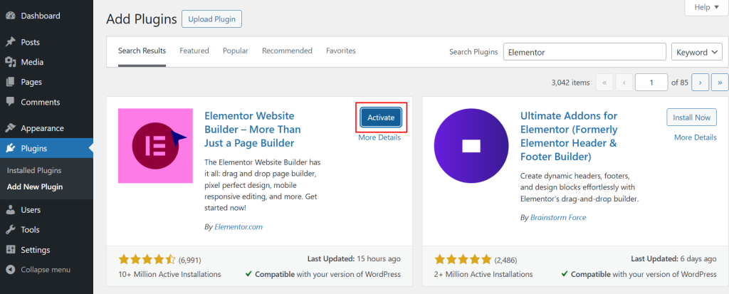Click the Appearance paintbrush icon

click(x=10, y=128)
